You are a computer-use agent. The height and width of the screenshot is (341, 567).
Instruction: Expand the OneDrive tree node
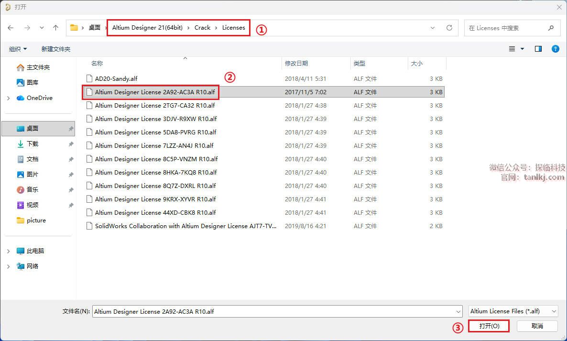(x=8, y=98)
